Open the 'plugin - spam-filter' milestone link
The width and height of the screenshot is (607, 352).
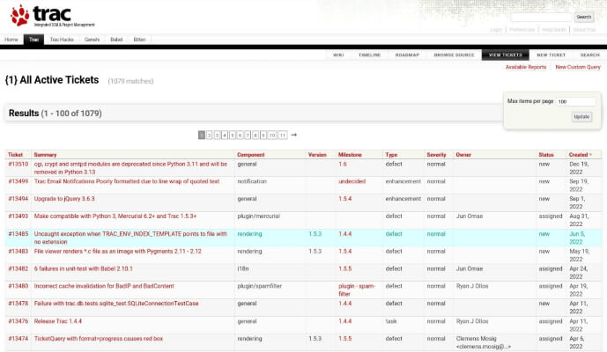point(356,290)
